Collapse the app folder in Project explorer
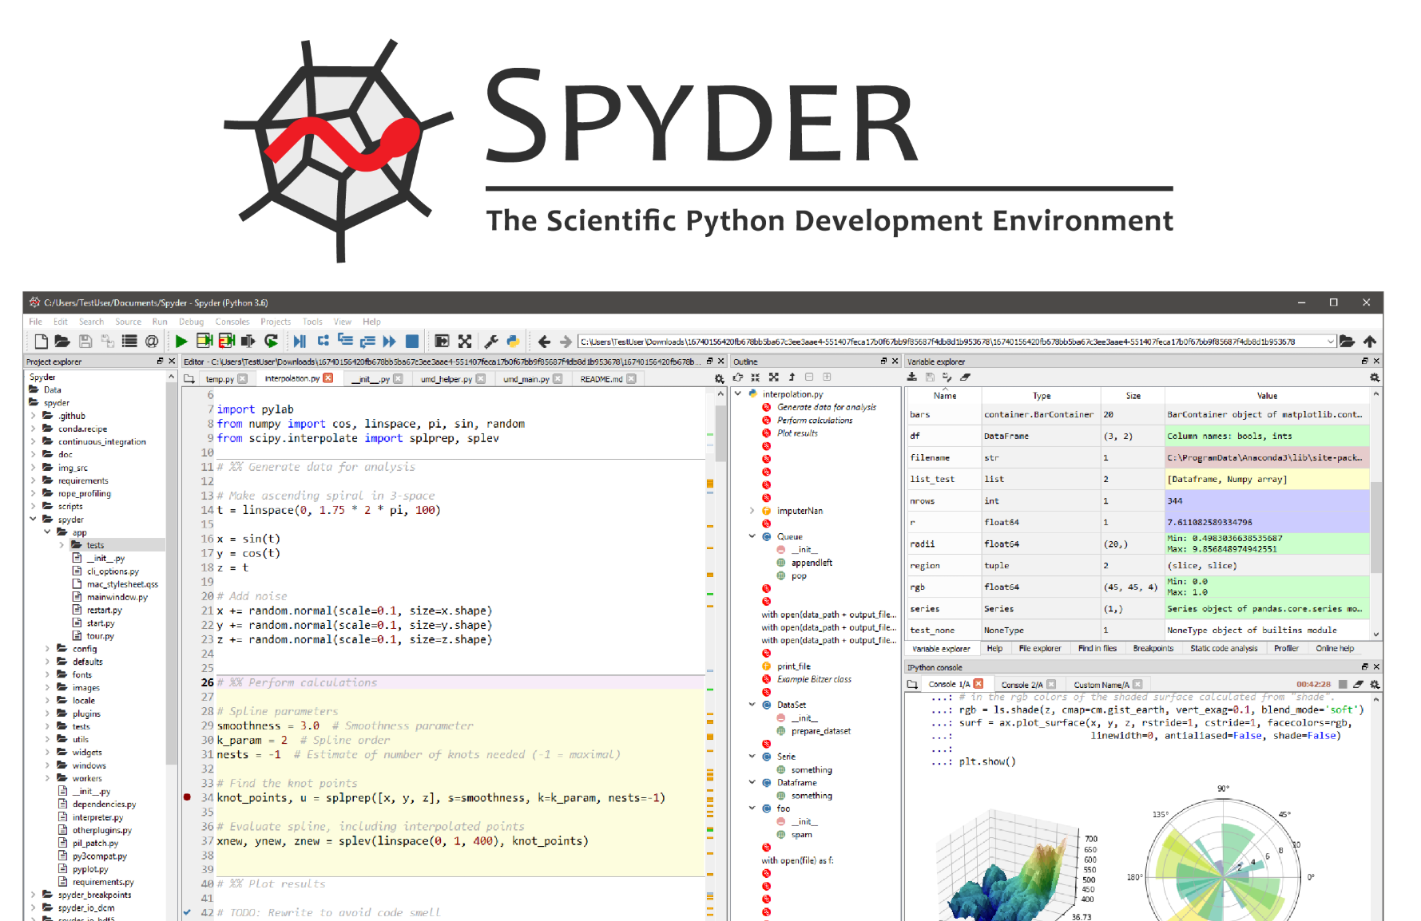This screenshot has width=1421, height=921. pyautogui.click(x=48, y=532)
